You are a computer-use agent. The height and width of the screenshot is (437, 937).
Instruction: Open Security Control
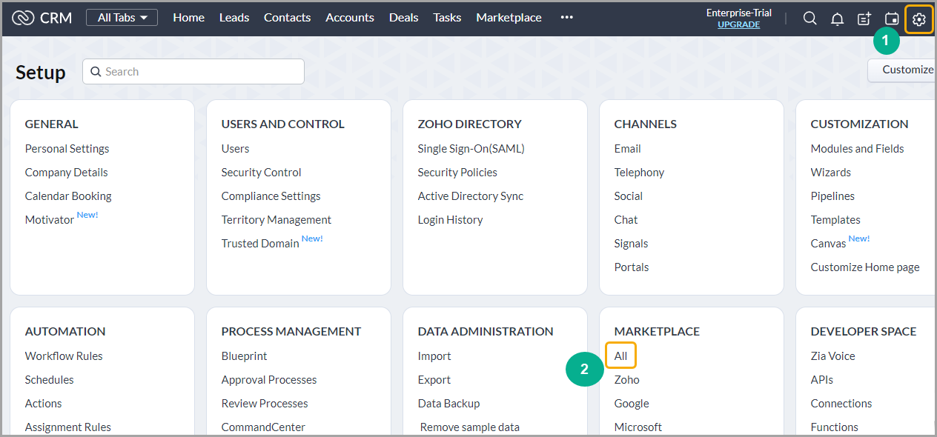coord(261,173)
